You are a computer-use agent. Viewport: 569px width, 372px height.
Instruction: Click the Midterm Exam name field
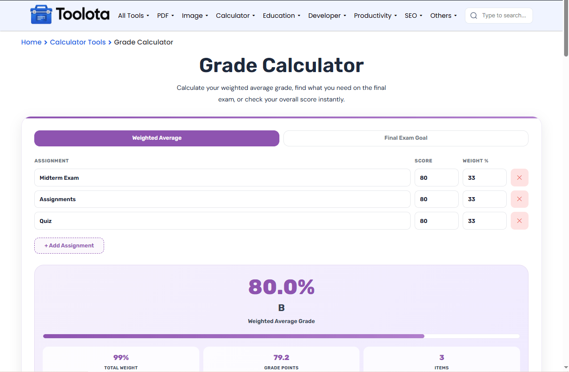(222, 178)
